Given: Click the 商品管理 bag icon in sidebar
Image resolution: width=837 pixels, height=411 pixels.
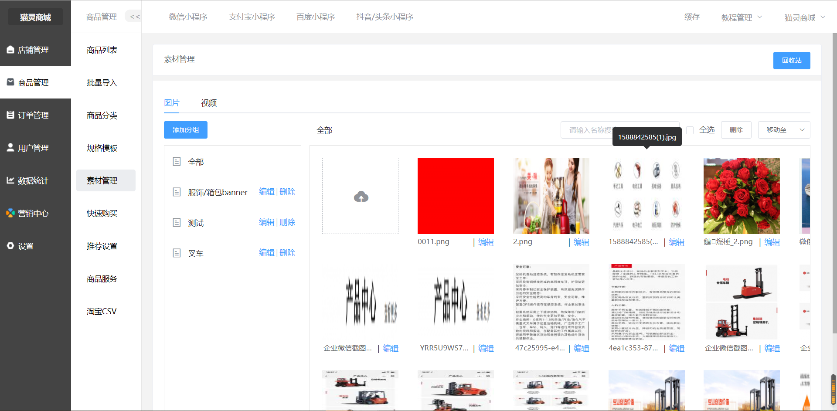Looking at the screenshot, I should [x=10, y=82].
